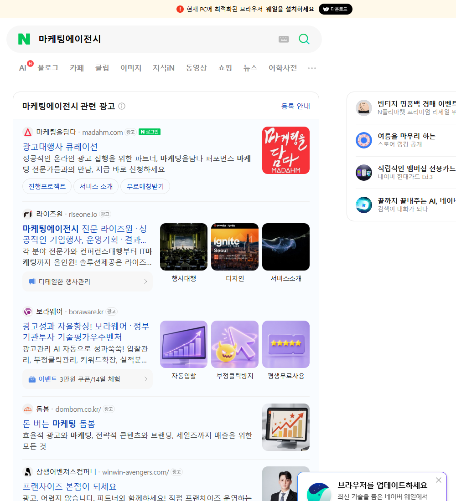Click the 보라웨어 purple favicon
456x501 pixels.
28,311
